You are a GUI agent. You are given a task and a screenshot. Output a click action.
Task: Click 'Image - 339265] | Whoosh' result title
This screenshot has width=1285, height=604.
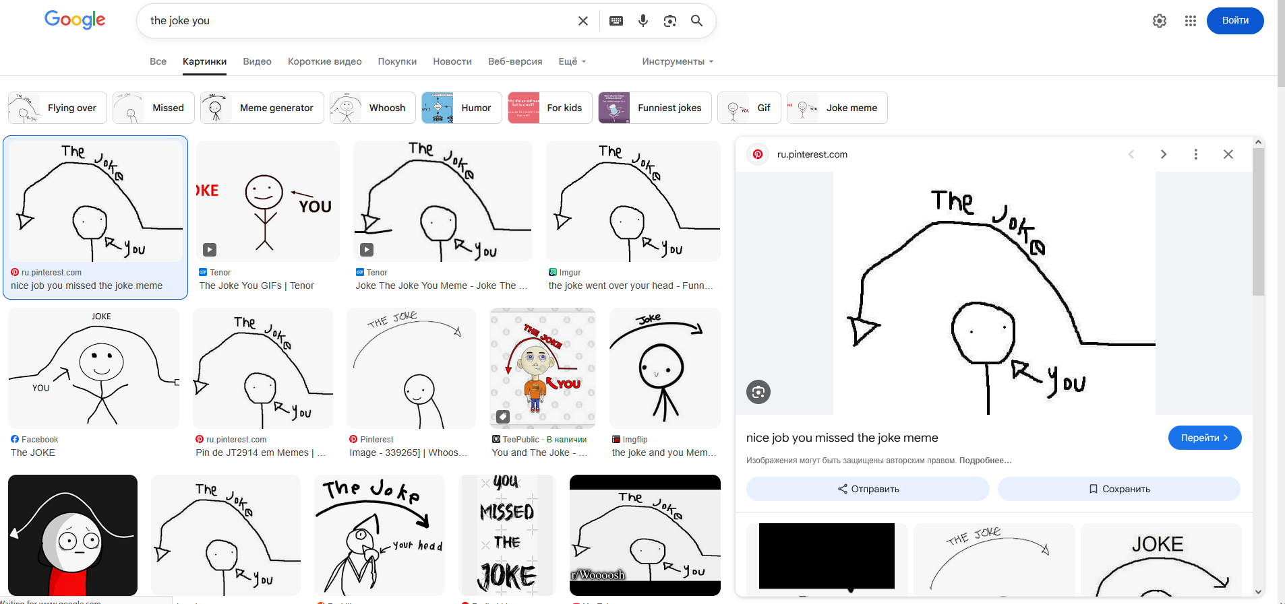click(409, 452)
